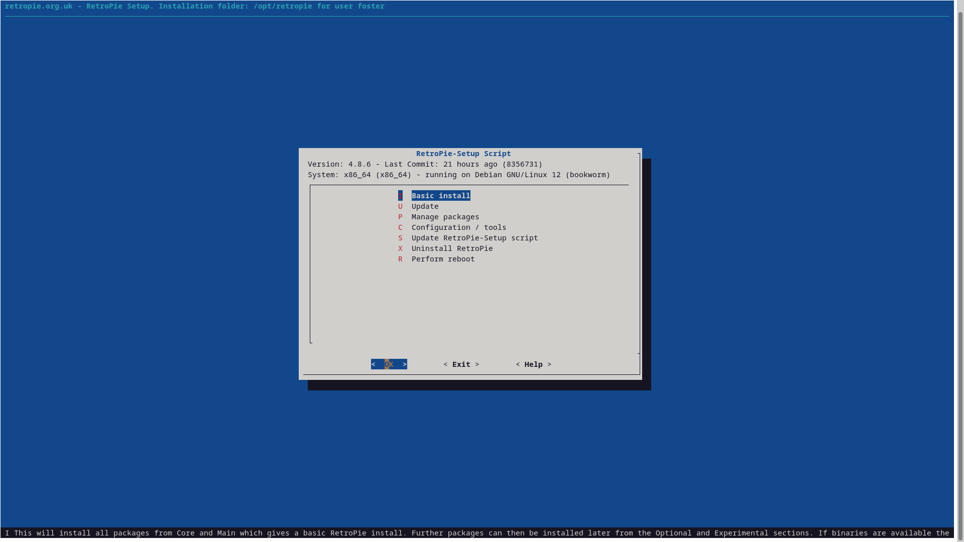The height and width of the screenshot is (542, 964).
Task: Click the red C shortcut letter
Action: point(400,227)
